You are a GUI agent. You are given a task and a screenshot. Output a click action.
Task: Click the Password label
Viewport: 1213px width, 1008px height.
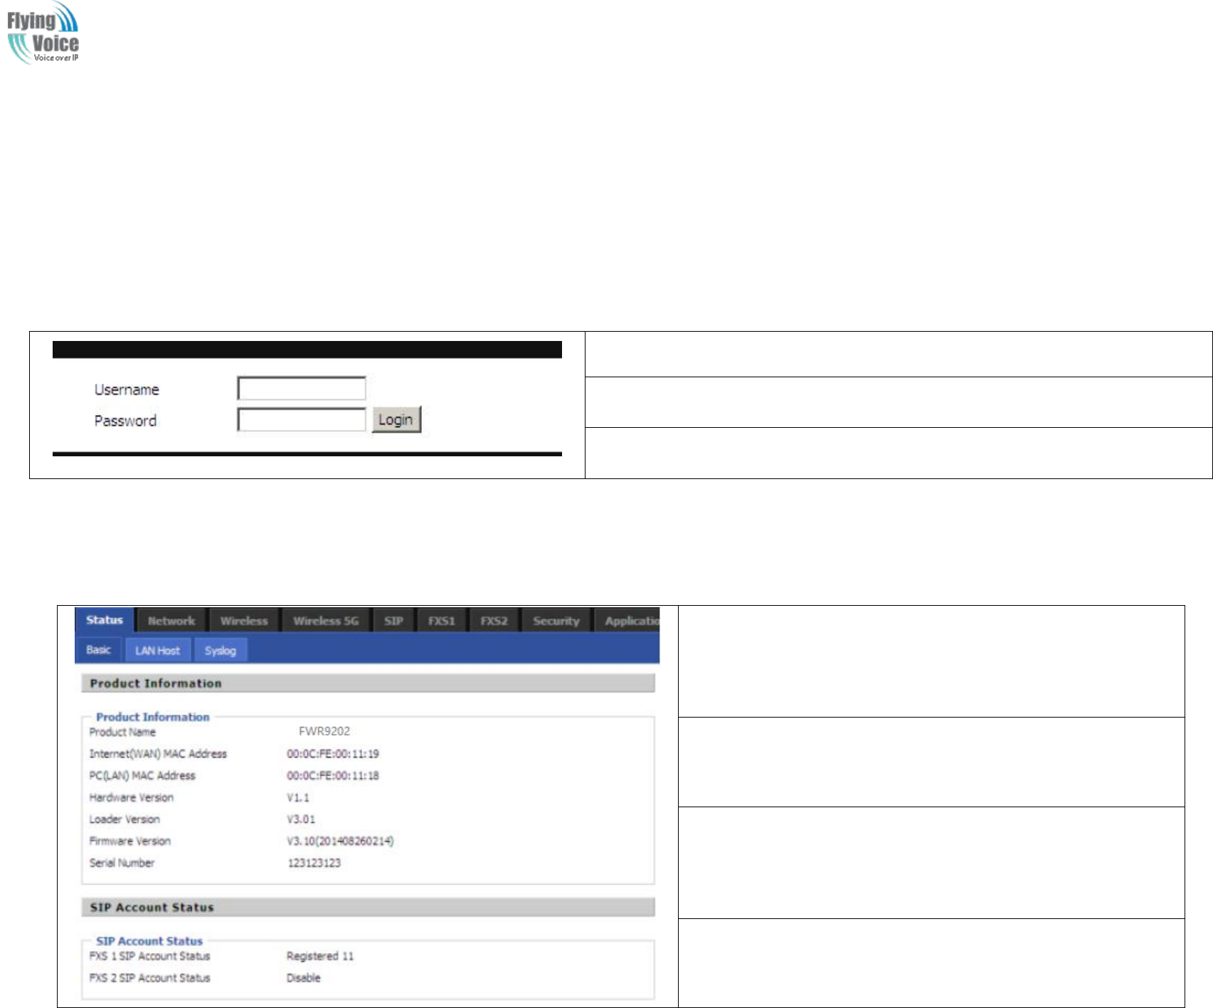125,421
